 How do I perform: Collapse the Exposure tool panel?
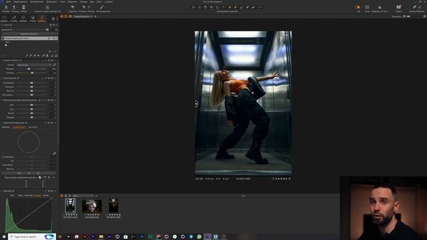click(1, 78)
